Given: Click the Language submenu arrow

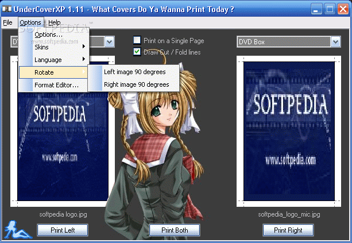Looking at the screenshot, I should [x=84, y=59].
